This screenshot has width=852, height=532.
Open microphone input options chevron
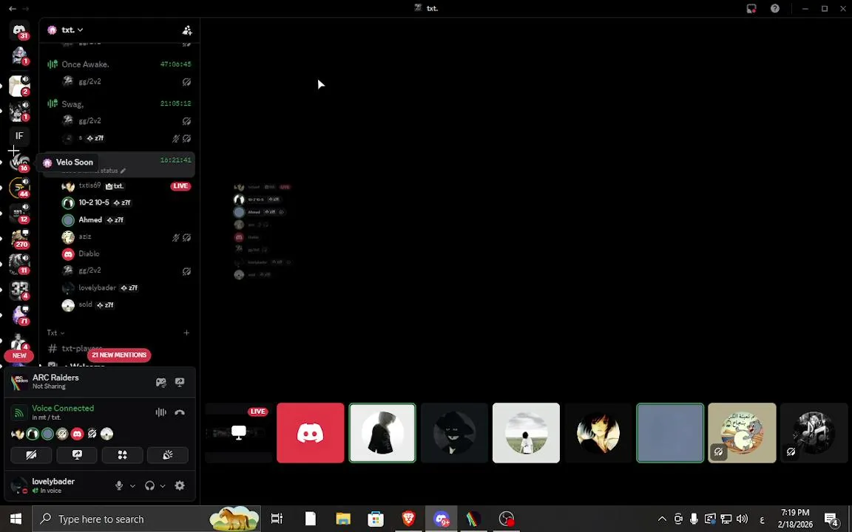pyautogui.click(x=132, y=486)
